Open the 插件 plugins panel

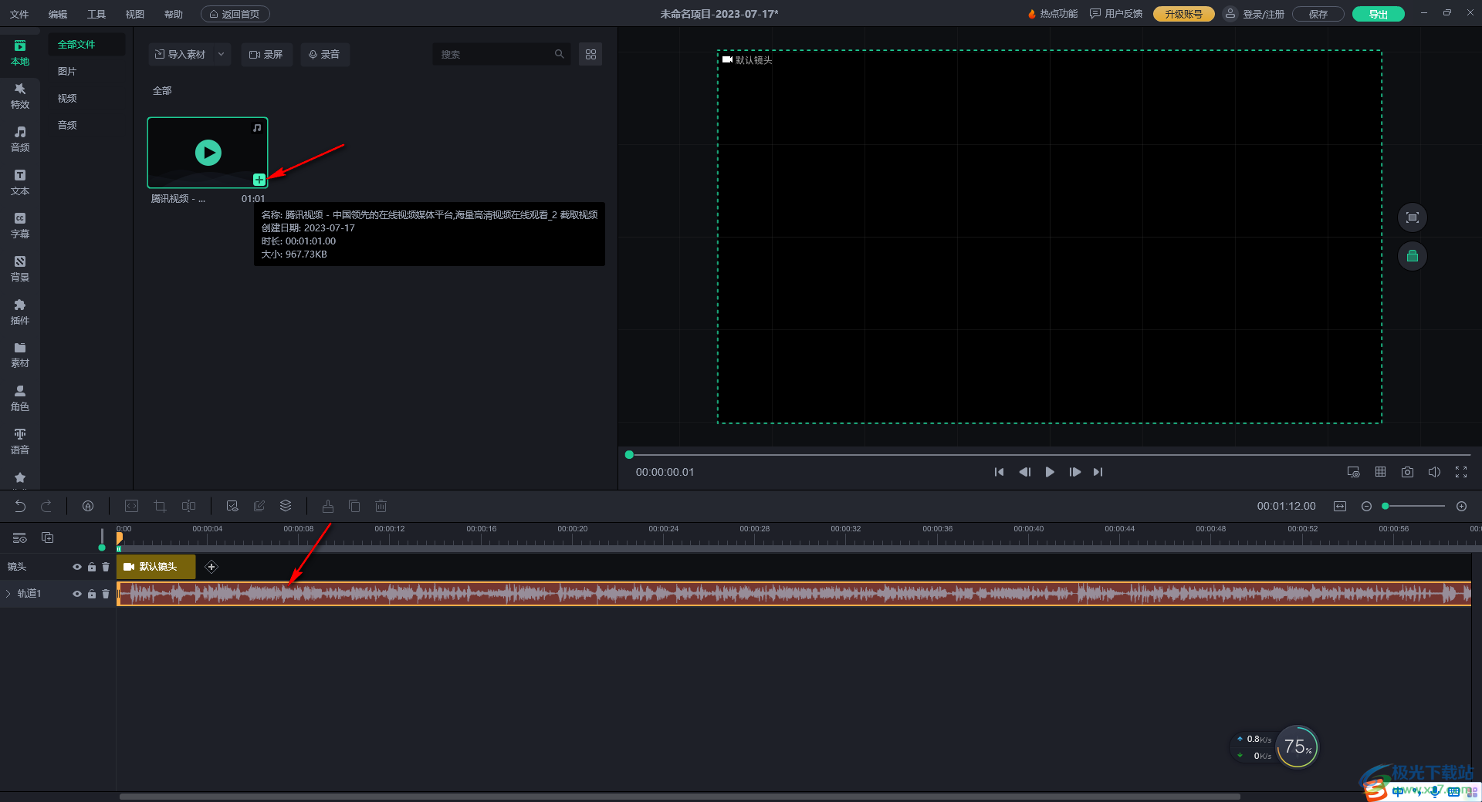coord(20,312)
